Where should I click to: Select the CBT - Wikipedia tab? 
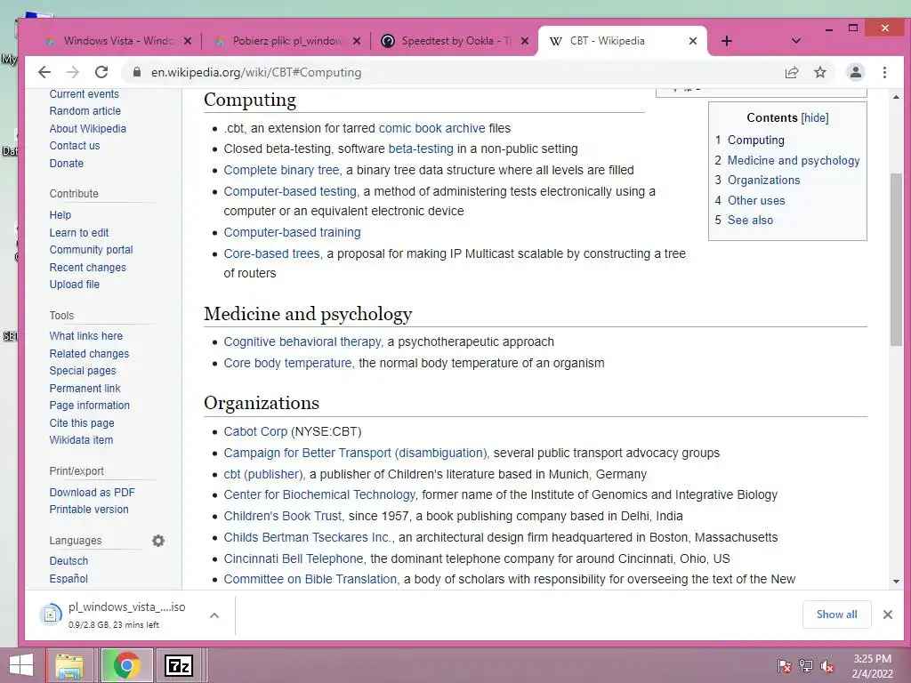click(622, 41)
